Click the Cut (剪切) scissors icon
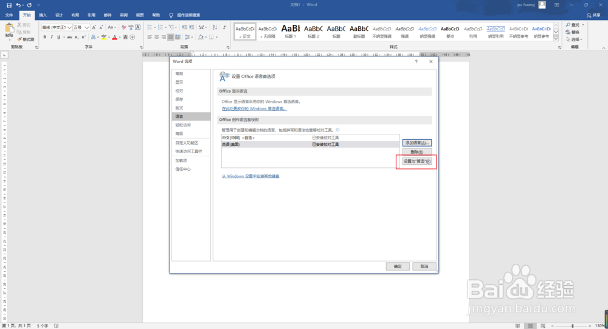Image resolution: width=608 pixels, height=329 pixels. 24,25
